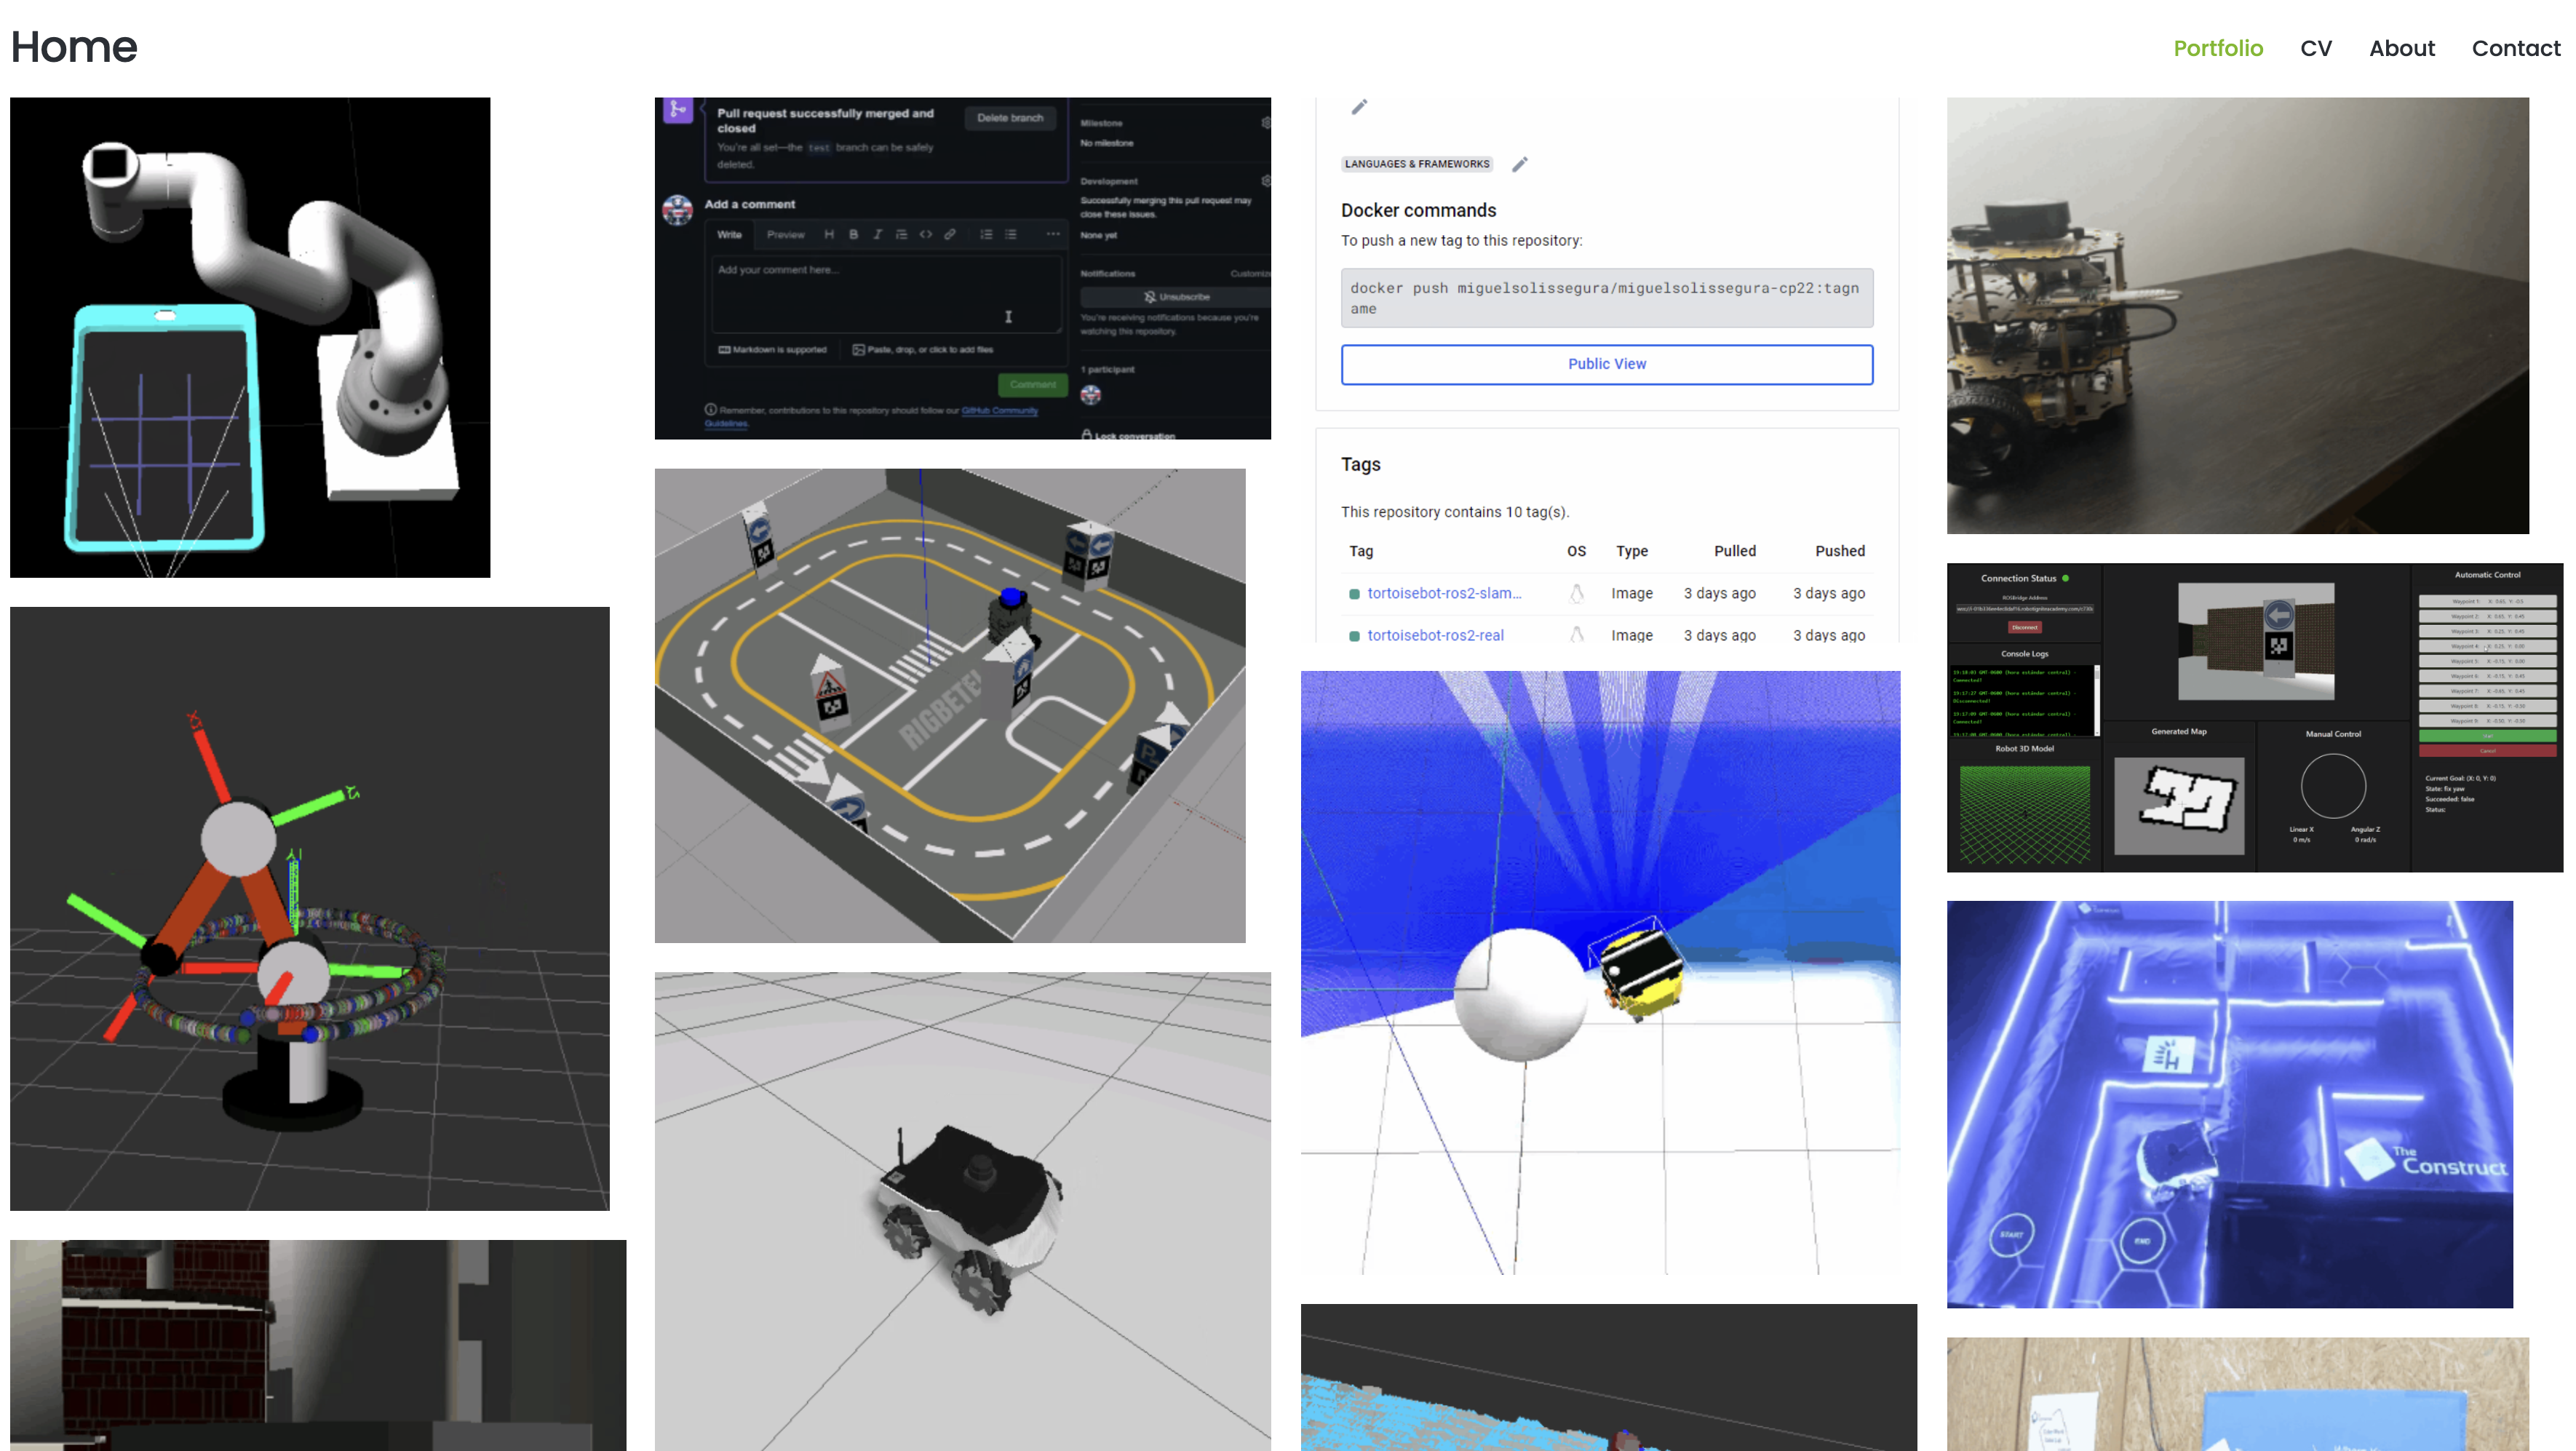Click Delete branch in the GitHub screenshot
Viewport: 2576px width, 1451px height.
pyautogui.click(x=1009, y=118)
